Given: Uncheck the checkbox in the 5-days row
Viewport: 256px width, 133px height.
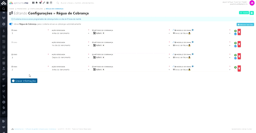Looking at the screenshot, I should (235, 34).
